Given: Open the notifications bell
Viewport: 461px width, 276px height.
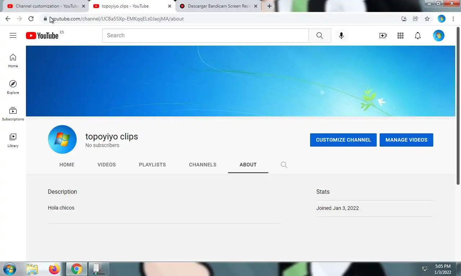Looking at the screenshot, I should [418, 36].
